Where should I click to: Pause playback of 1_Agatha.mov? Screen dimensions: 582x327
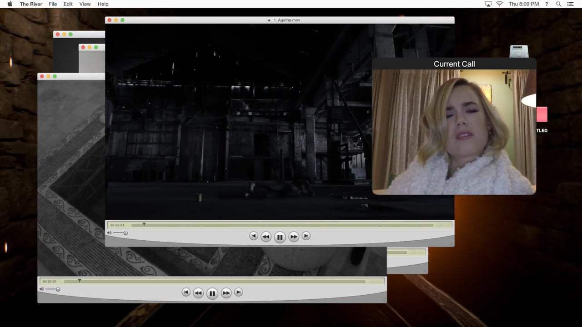(x=280, y=237)
